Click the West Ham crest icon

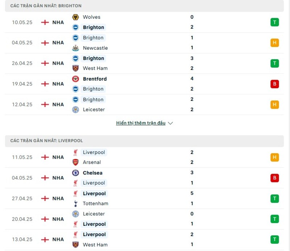tap(75, 68)
